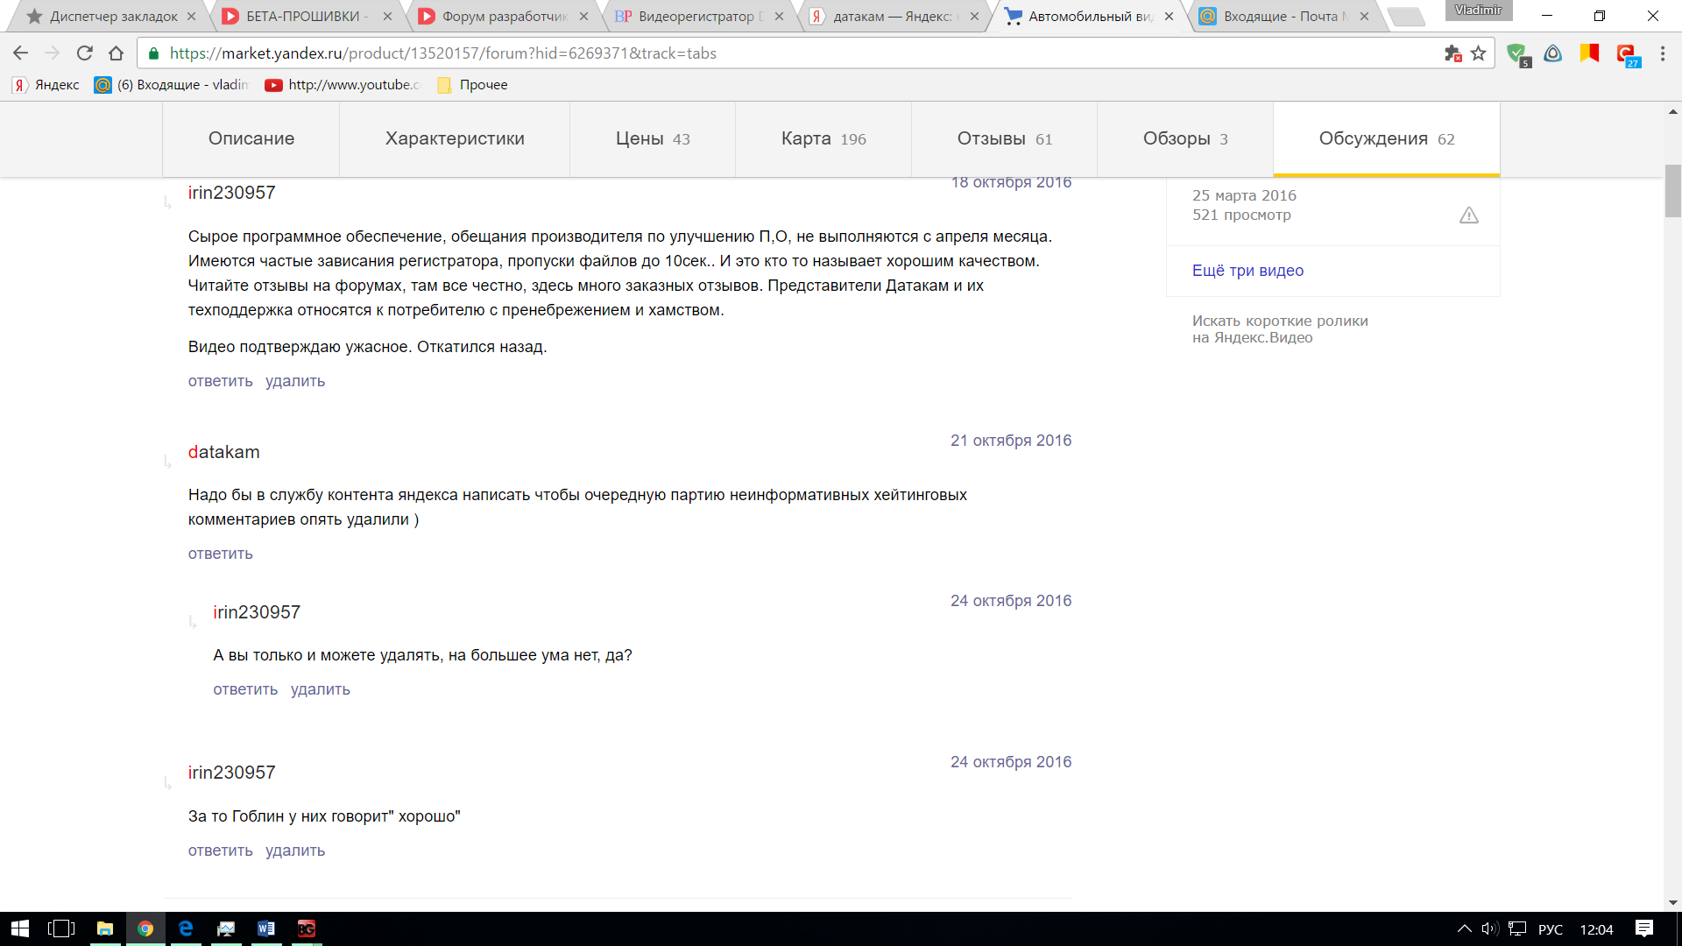Click the volume speaker tray icon
Image resolution: width=1682 pixels, height=946 pixels.
(x=1489, y=928)
